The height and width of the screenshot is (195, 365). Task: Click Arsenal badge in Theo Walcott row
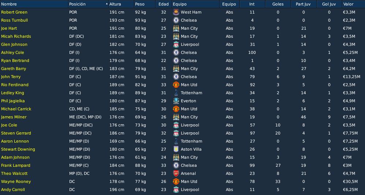[x=176, y=173]
